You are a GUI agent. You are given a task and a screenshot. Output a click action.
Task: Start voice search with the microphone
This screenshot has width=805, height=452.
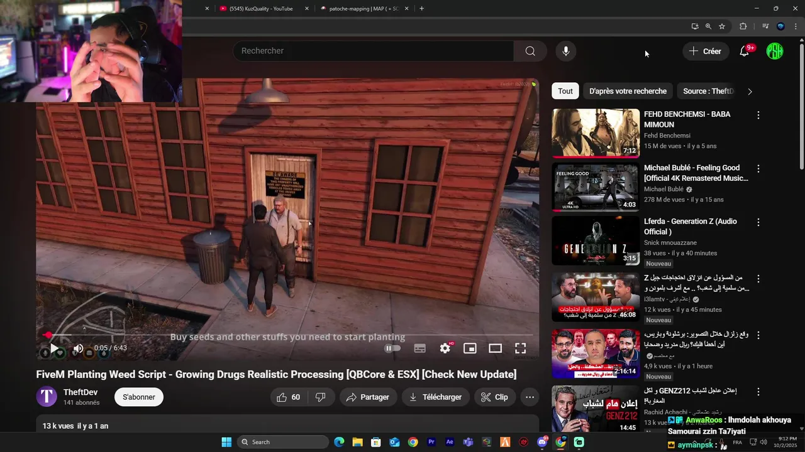coord(566,51)
